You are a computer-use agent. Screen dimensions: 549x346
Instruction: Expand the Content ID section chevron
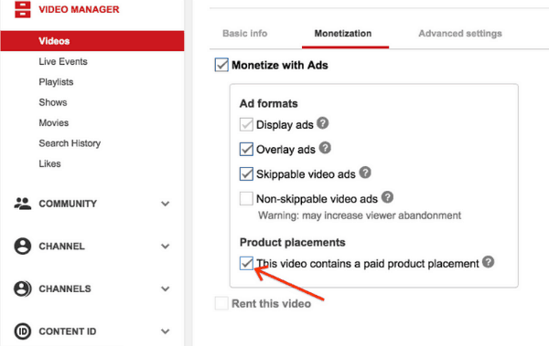166,331
